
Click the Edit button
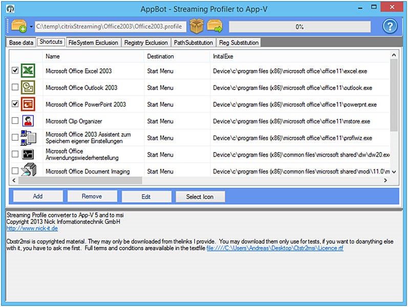point(146,196)
